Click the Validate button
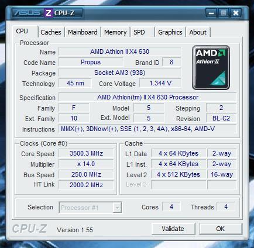The height and width of the screenshot is (248, 254). 173,229
